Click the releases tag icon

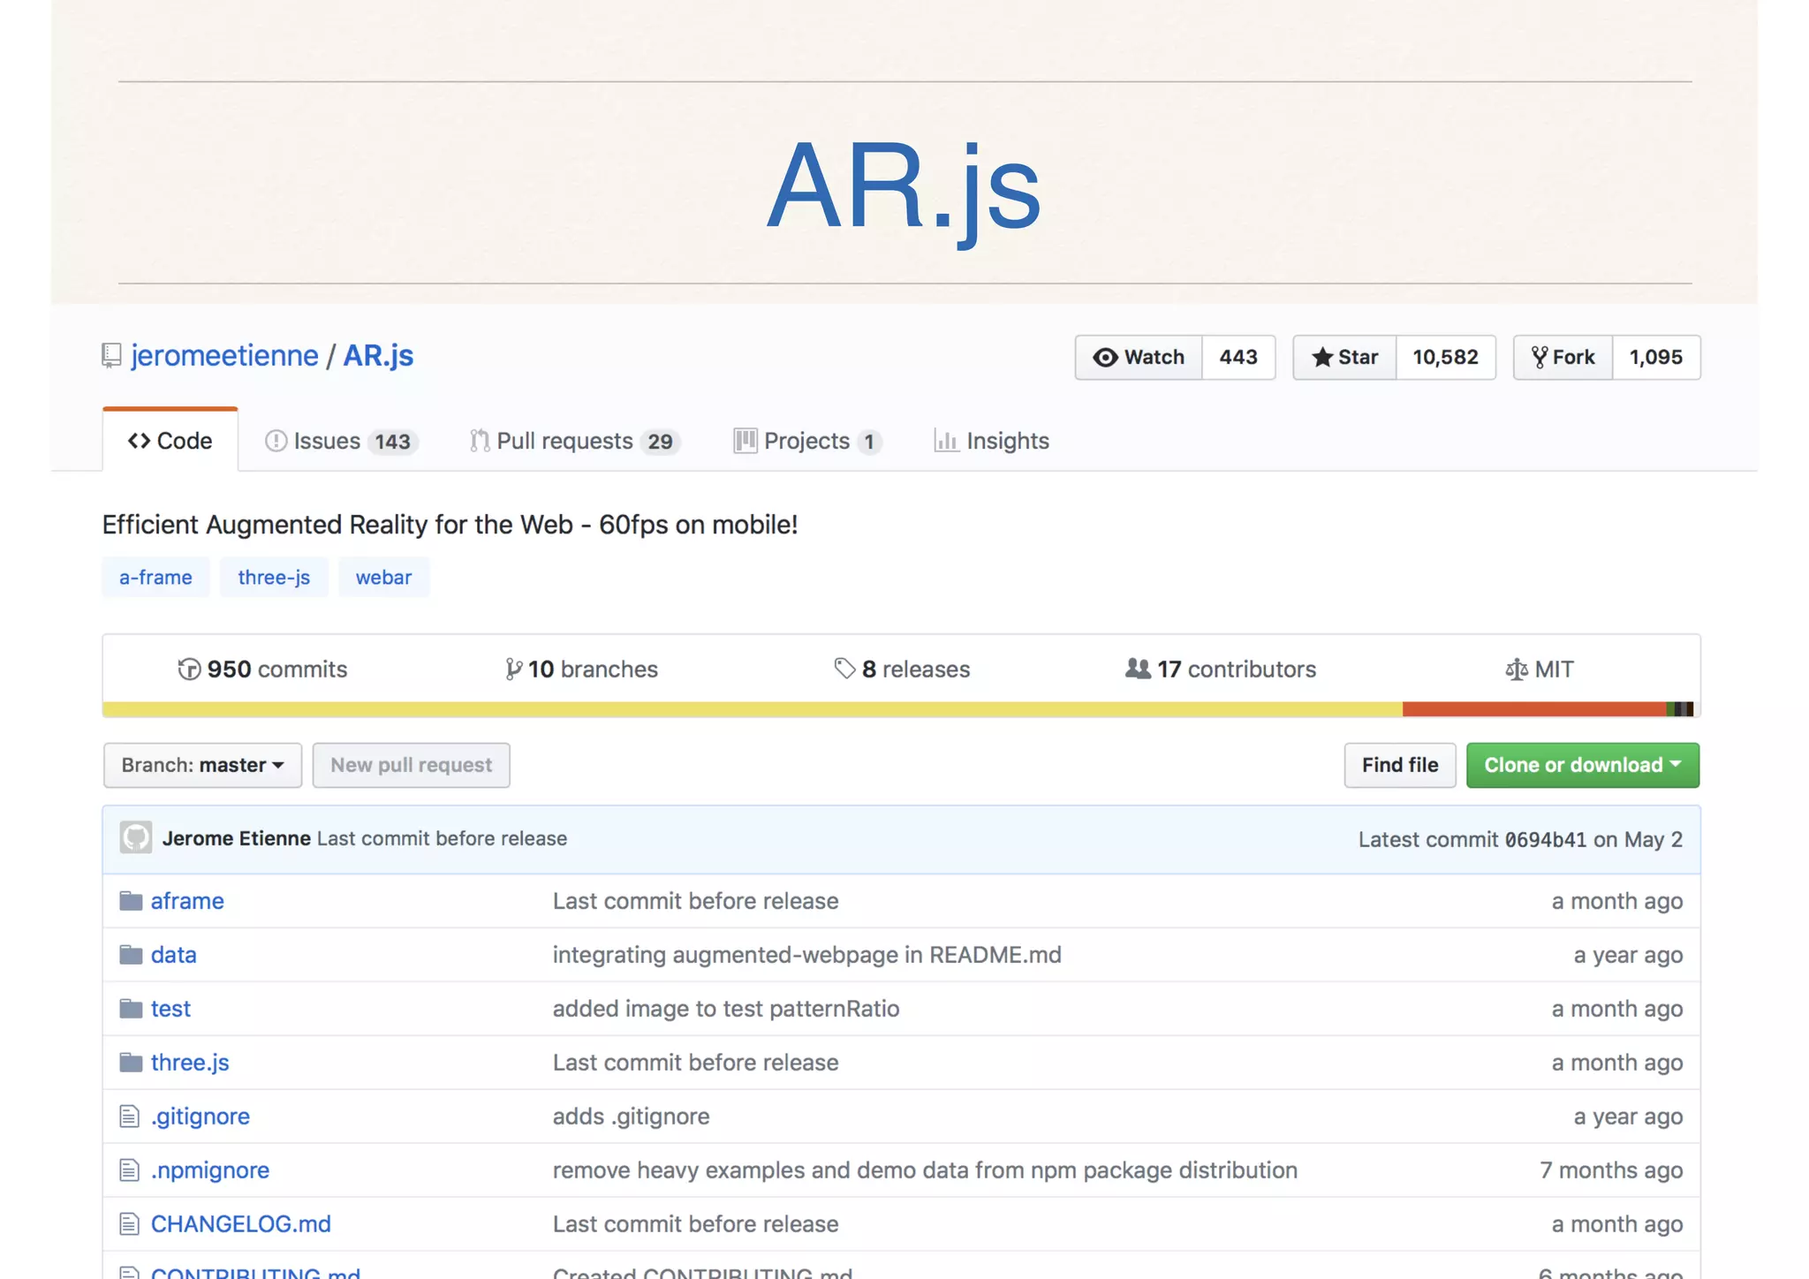pyautogui.click(x=844, y=669)
